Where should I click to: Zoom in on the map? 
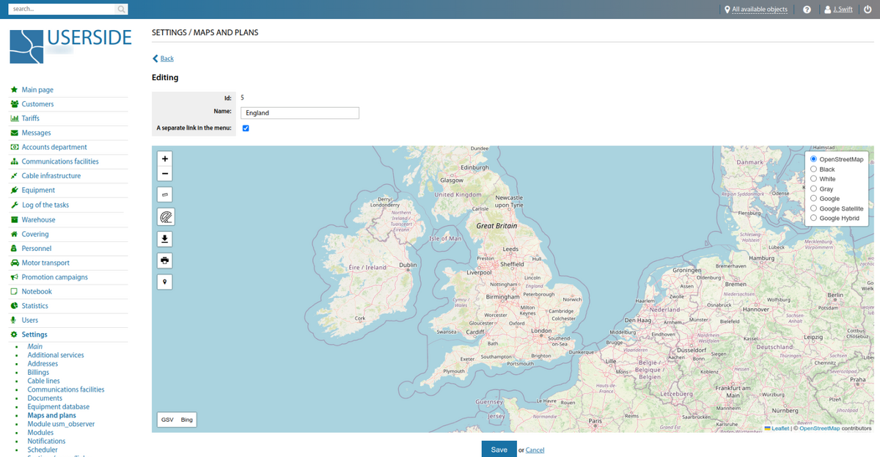(164, 158)
